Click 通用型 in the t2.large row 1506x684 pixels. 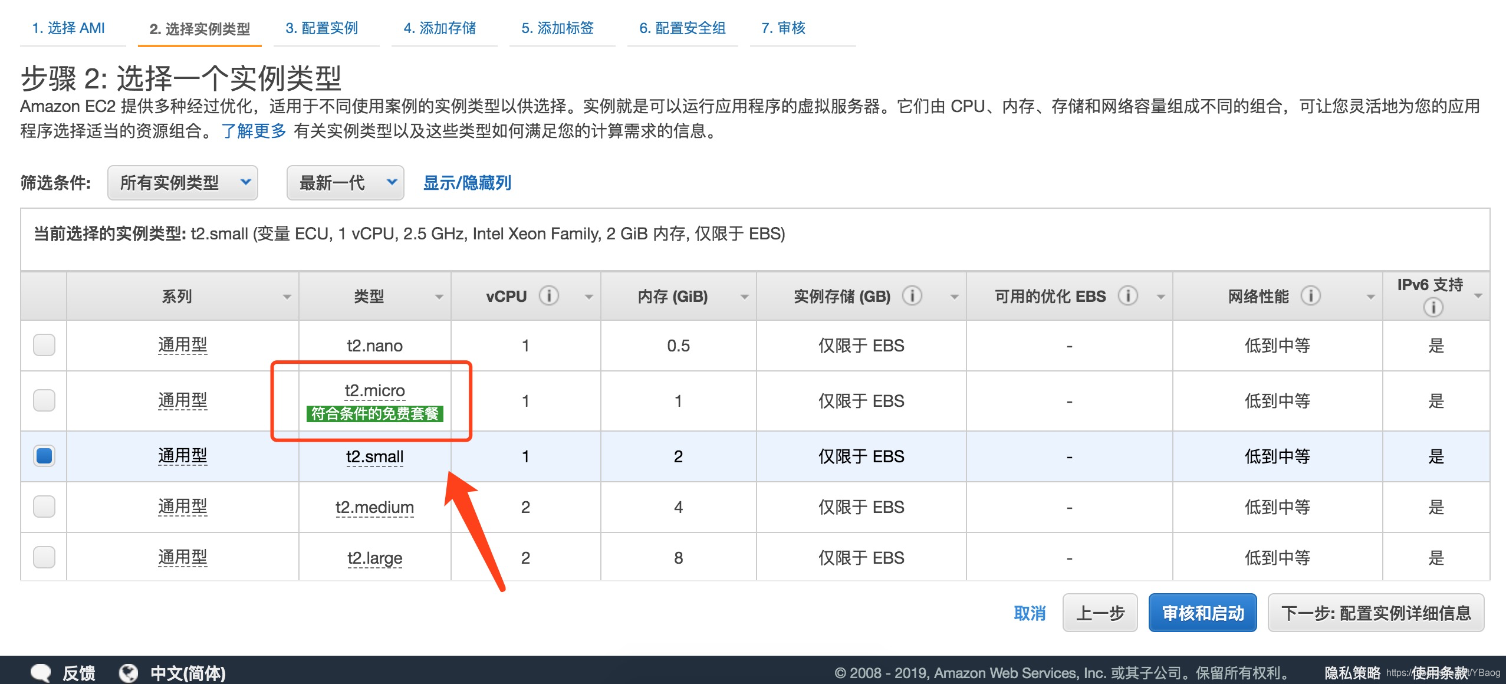pos(183,557)
